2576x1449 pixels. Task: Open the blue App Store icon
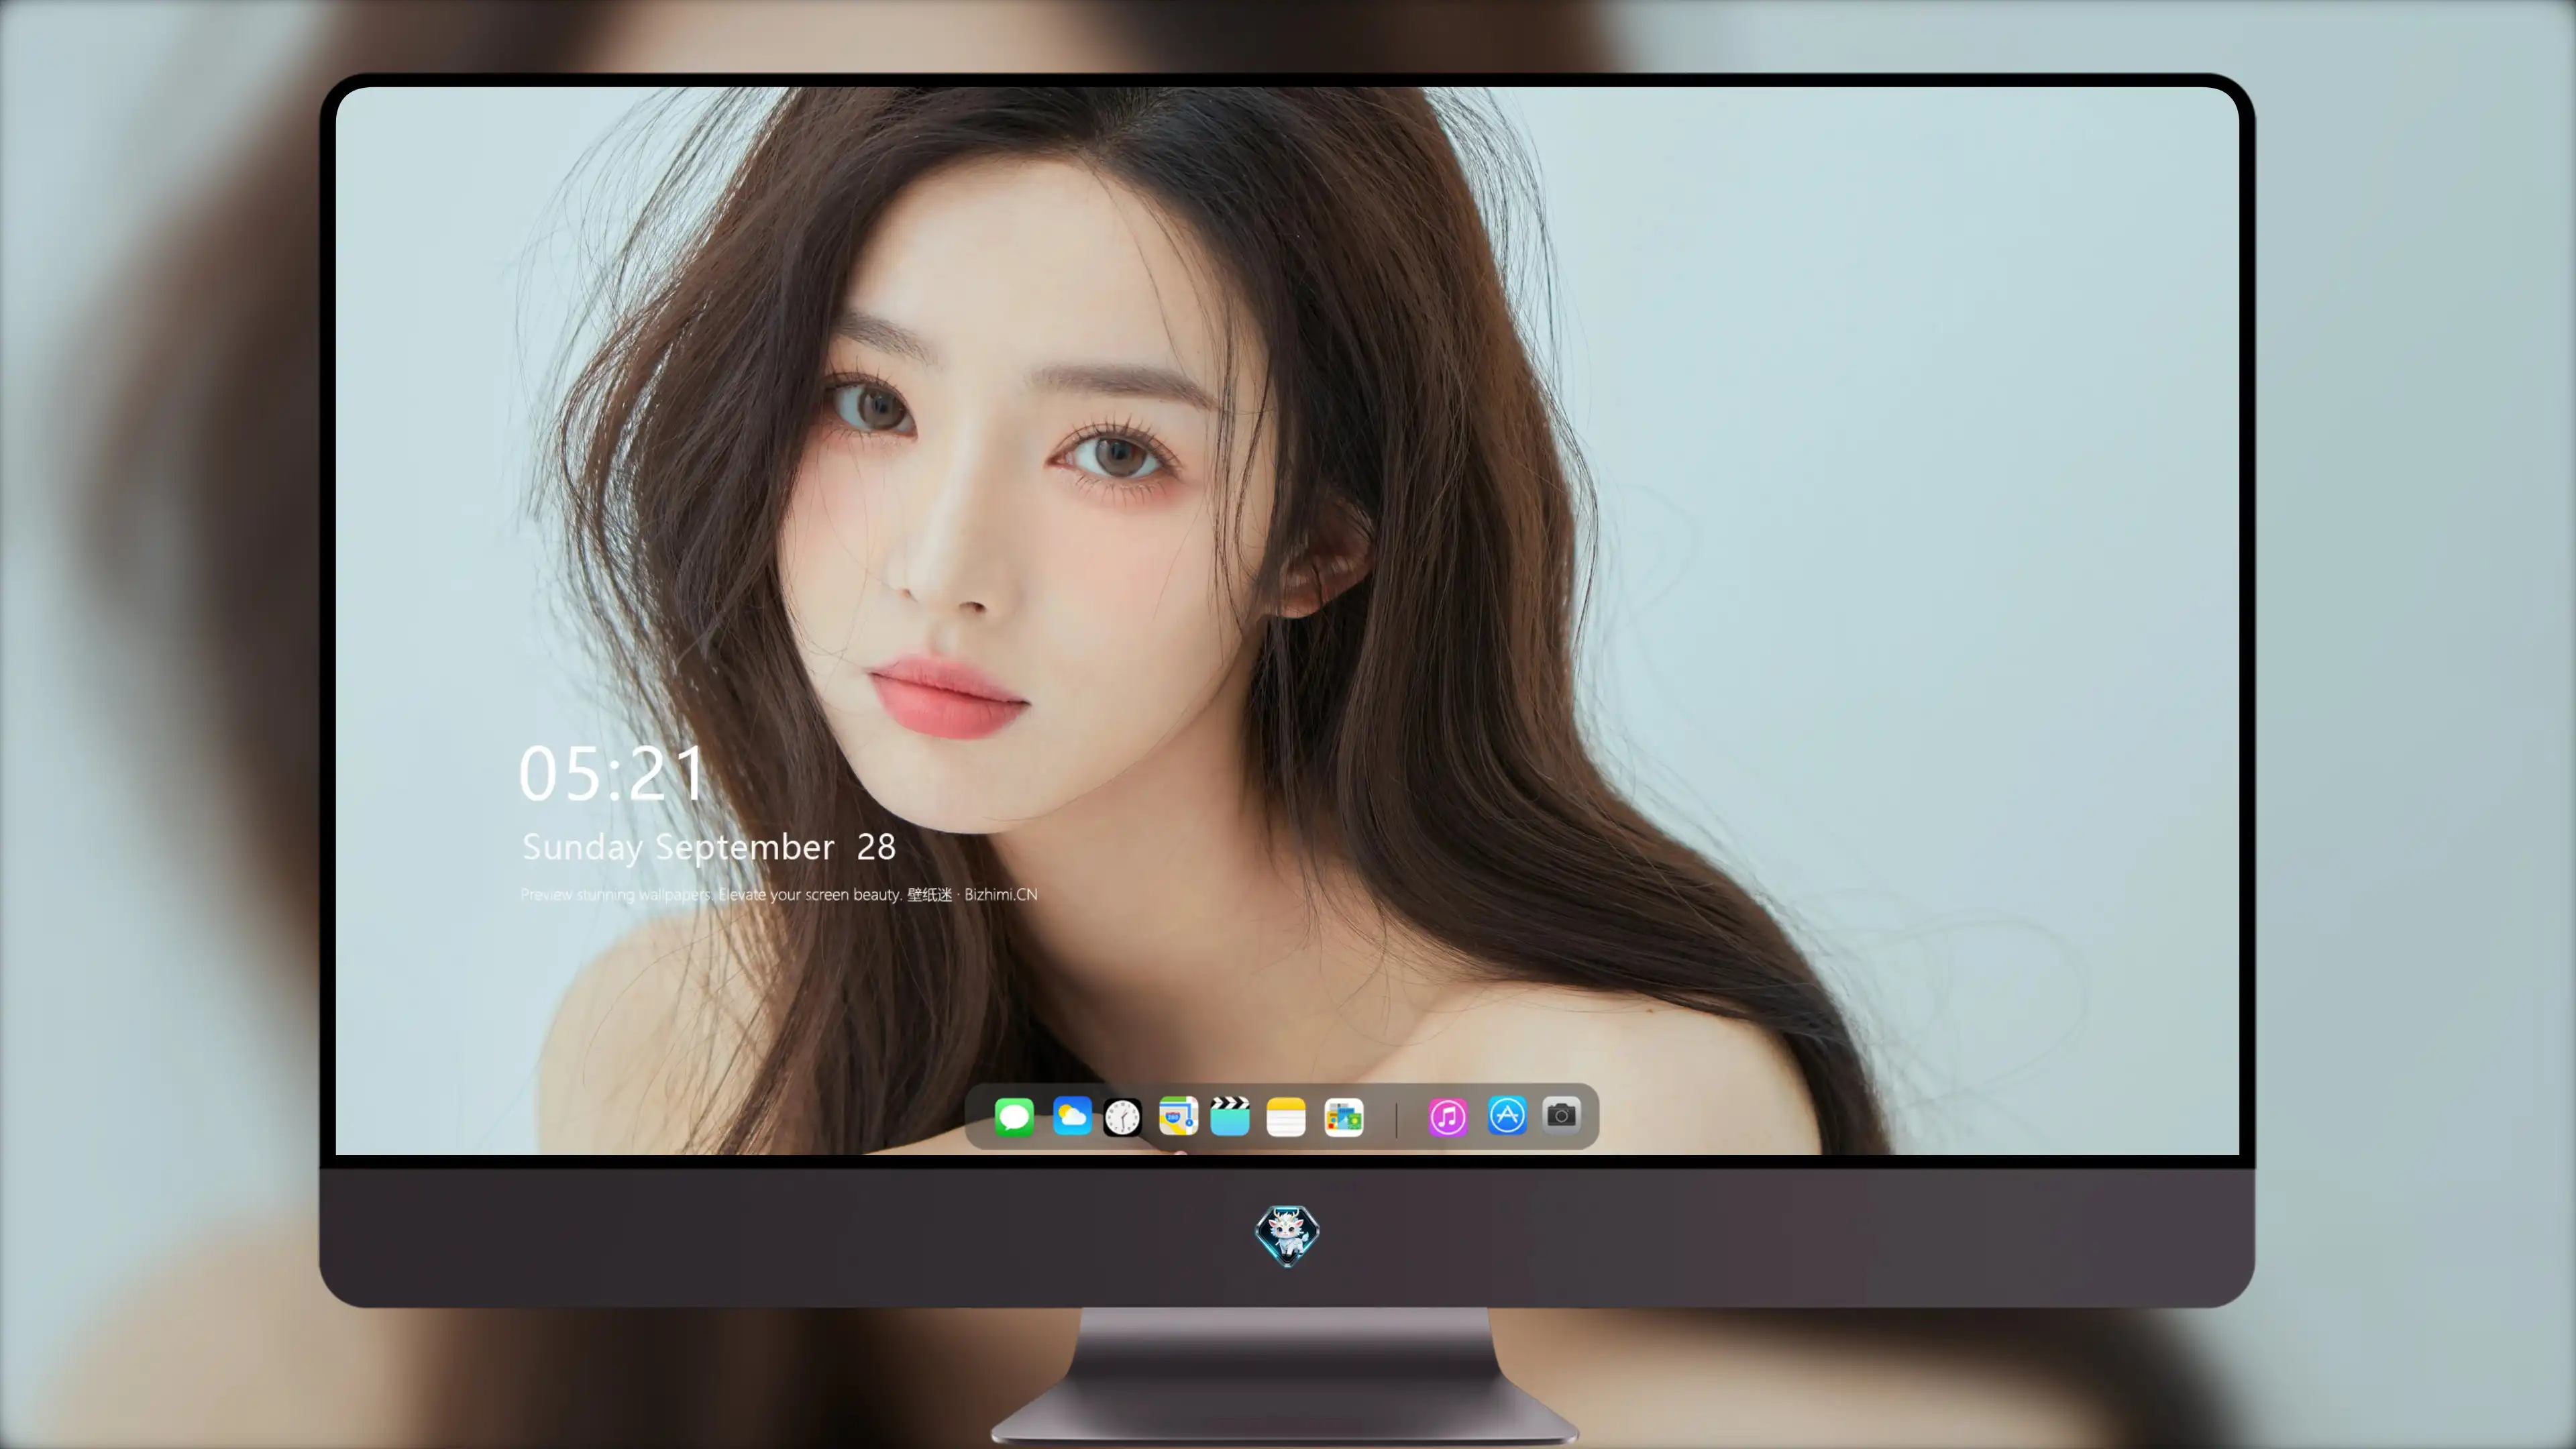(1507, 1115)
